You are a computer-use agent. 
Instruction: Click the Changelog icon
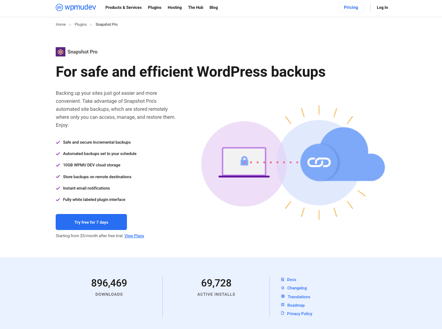282,288
